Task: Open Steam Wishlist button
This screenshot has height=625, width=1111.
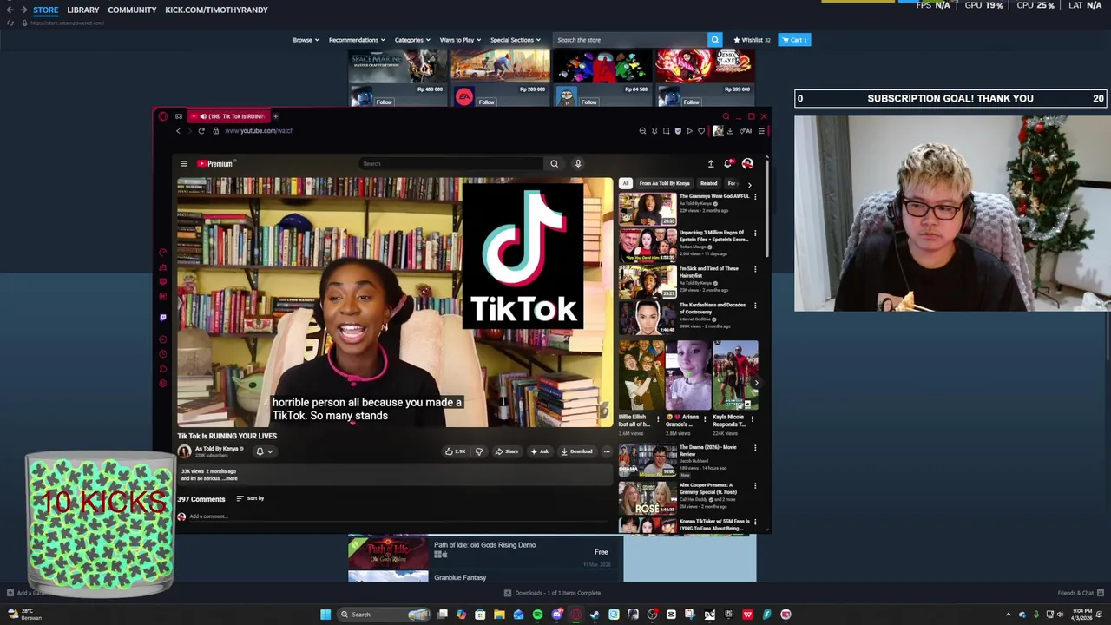Action: pos(752,40)
